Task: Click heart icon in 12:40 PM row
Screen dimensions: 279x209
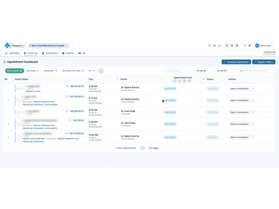Action: (66, 133)
